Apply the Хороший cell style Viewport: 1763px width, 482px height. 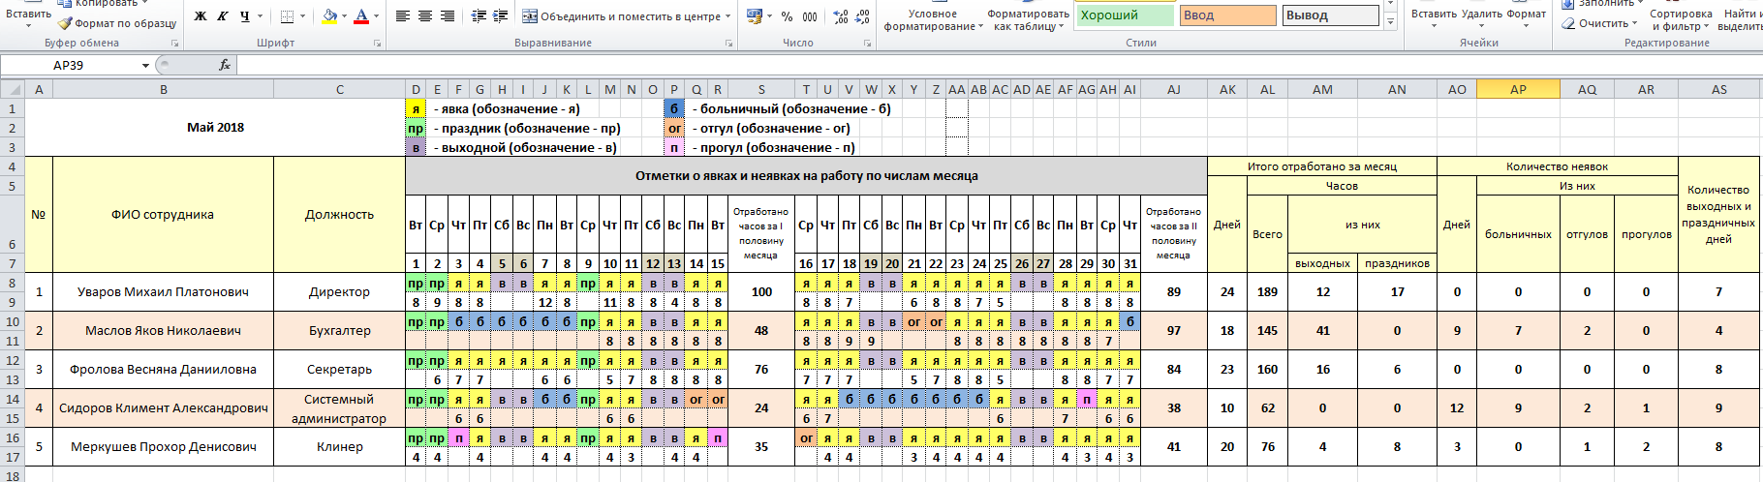(1125, 15)
